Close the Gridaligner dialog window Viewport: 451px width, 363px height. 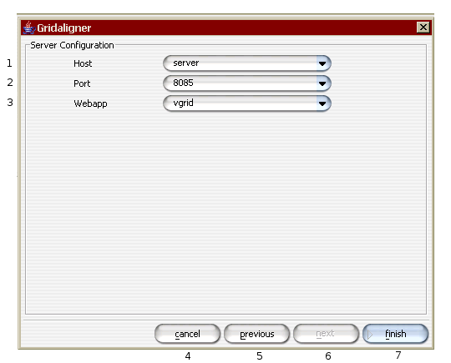[x=423, y=28]
